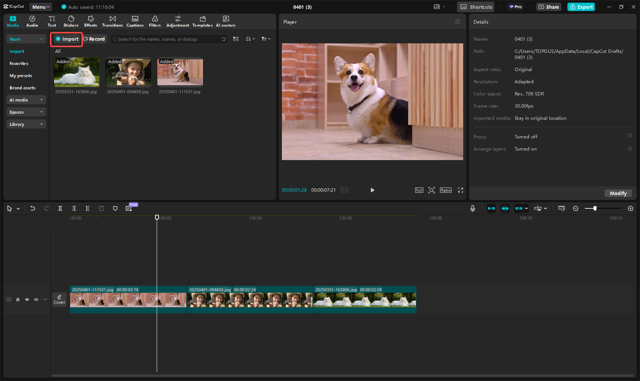This screenshot has width=640, height=381.
Task: Select the white cat thumbnail in media
Action: 76,72
